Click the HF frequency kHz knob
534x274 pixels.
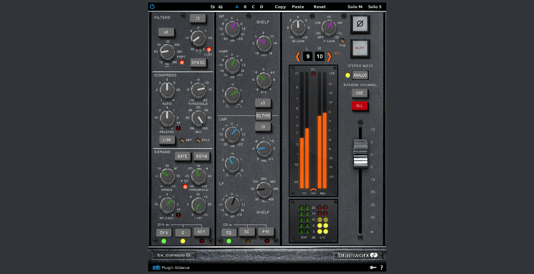point(264,43)
